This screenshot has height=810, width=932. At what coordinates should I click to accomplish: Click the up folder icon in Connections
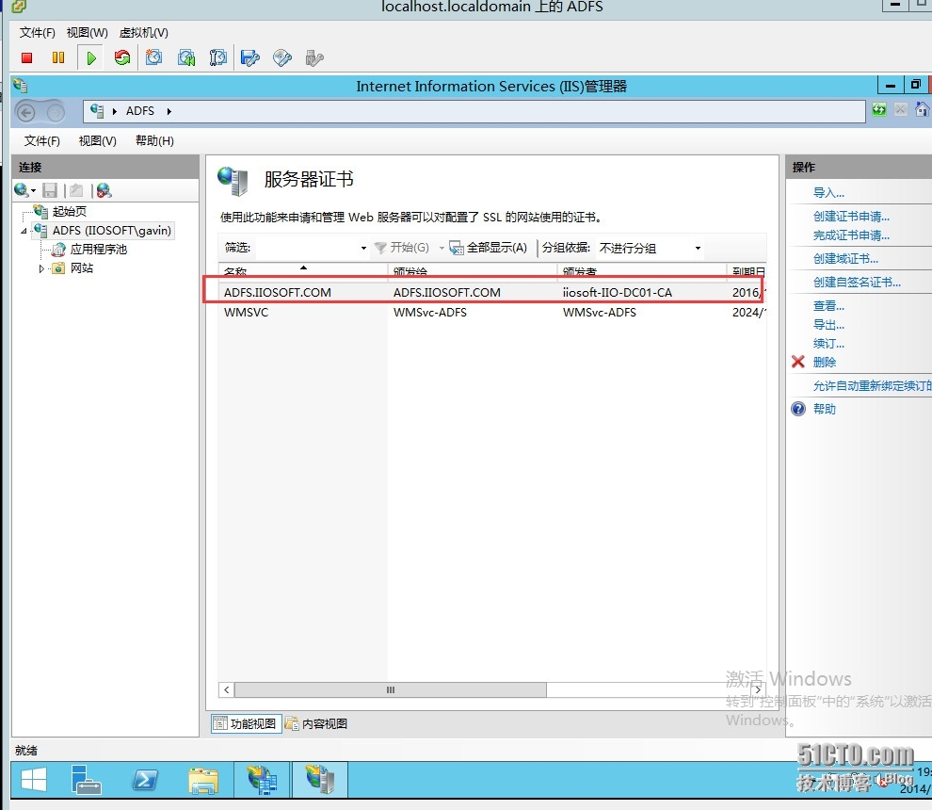point(76,190)
